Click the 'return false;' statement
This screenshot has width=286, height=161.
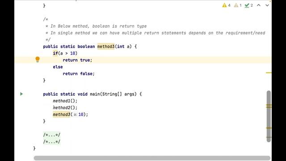[x=79, y=74]
